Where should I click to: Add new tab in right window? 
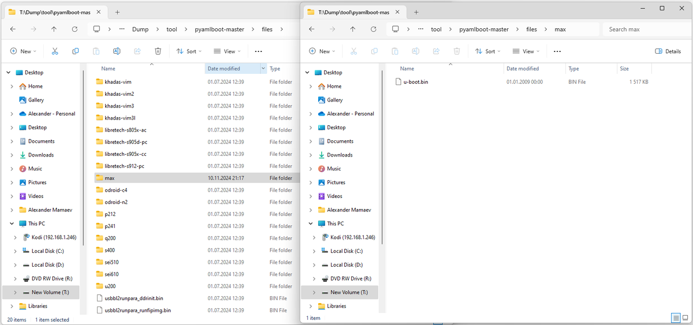[x=416, y=12]
